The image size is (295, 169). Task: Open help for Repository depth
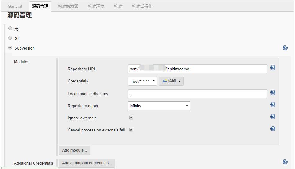pos(273,105)
